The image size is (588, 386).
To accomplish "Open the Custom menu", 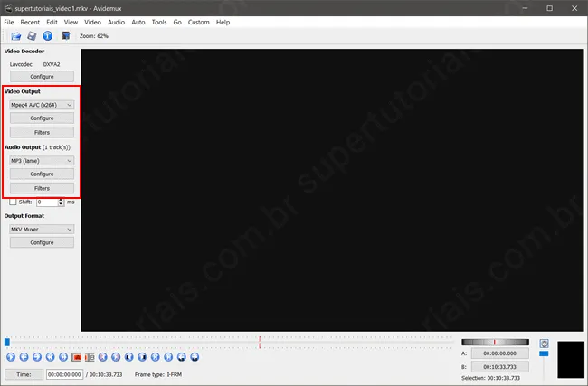I will click(x=199, y=22).
